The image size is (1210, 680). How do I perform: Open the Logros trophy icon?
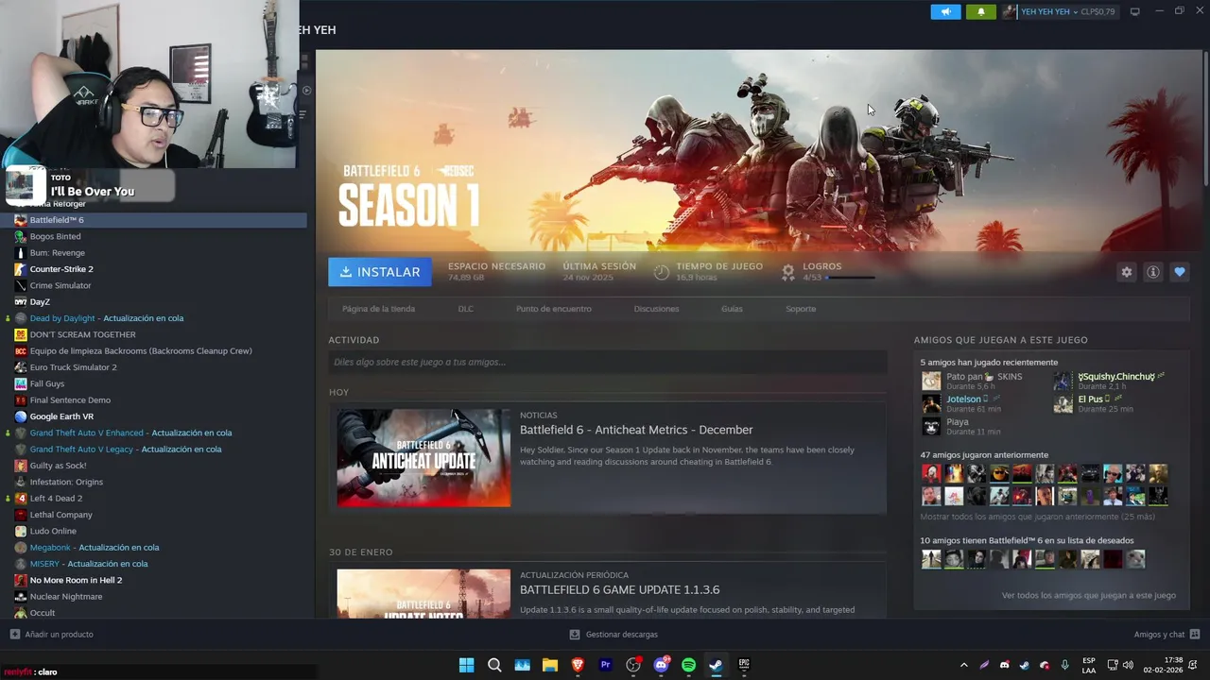coord(787,272)
